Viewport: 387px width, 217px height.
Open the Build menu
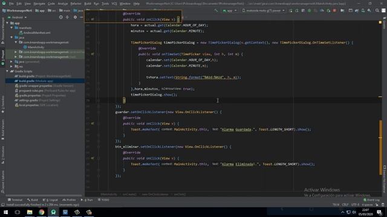pos(88,4)
